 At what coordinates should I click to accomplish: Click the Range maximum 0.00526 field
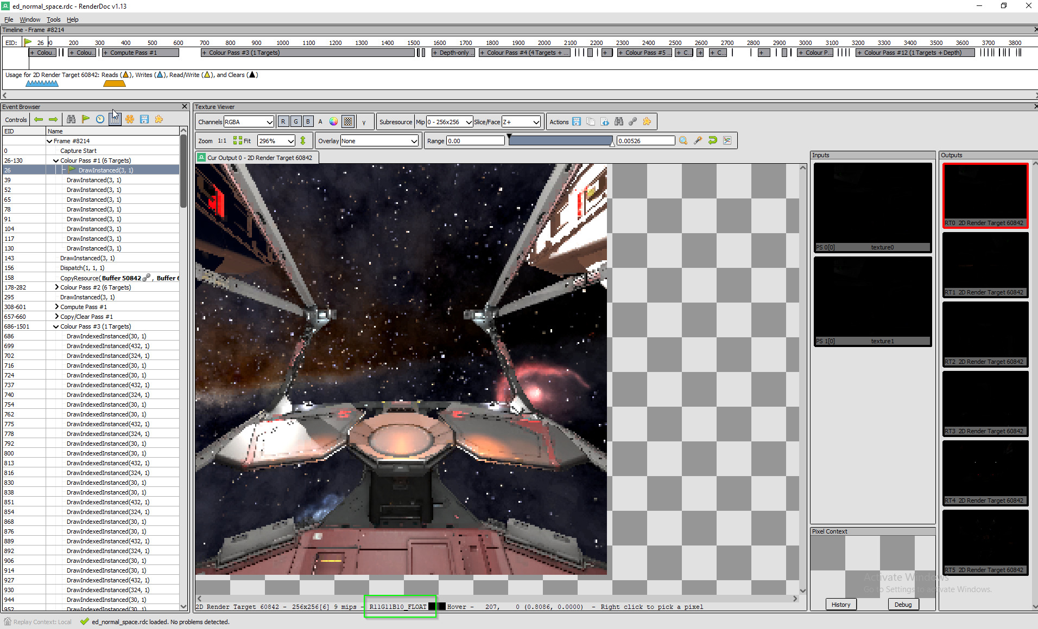click(645, 141)
